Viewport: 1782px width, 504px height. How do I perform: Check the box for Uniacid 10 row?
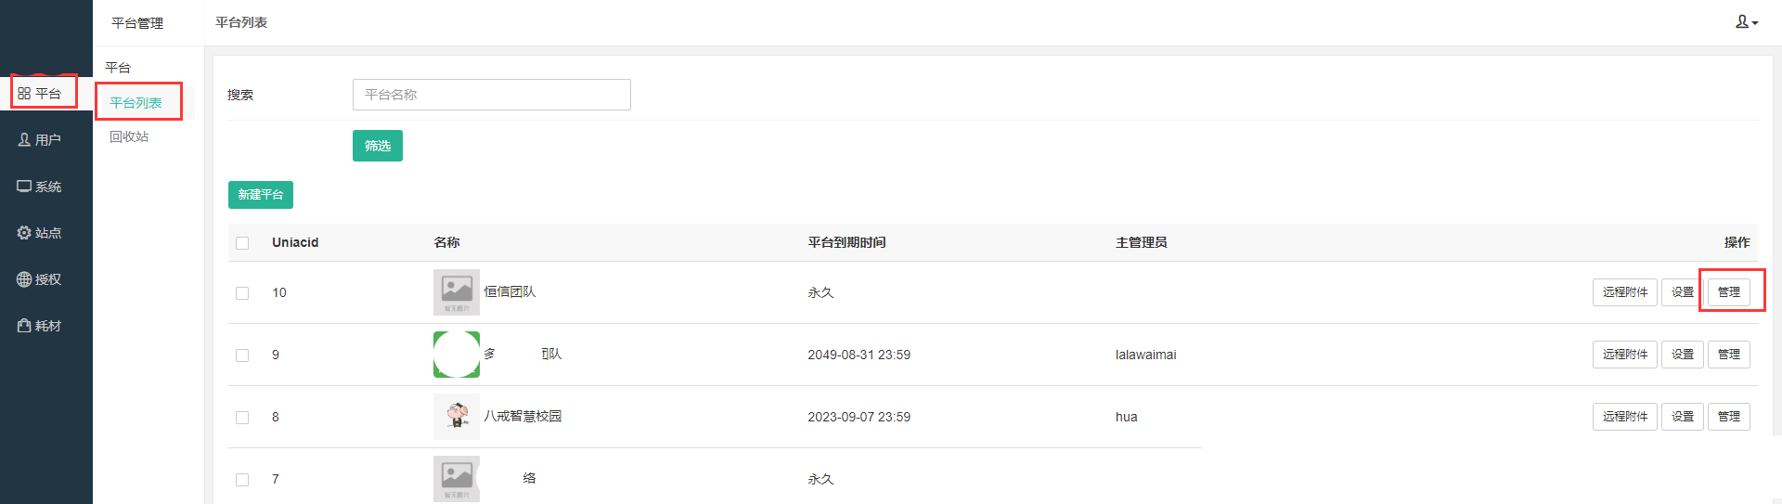point(242,293)
